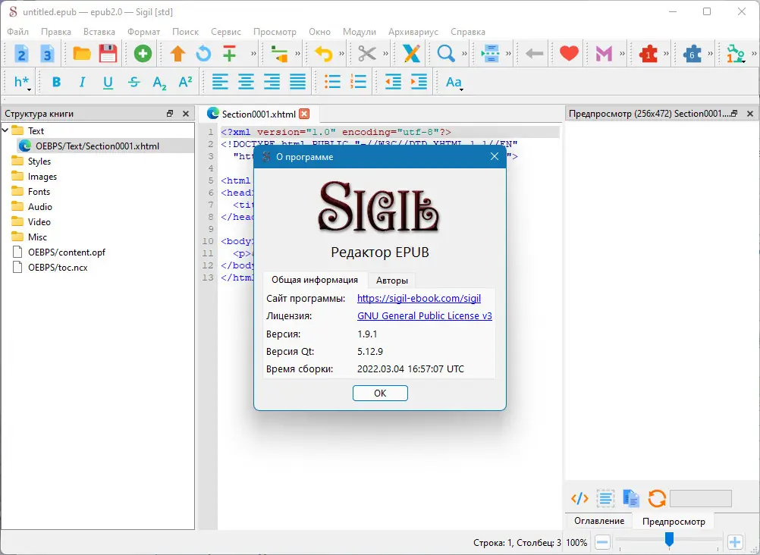Screen dimensions: 760x555
Task: Increase indent
Action: (419, 82)
